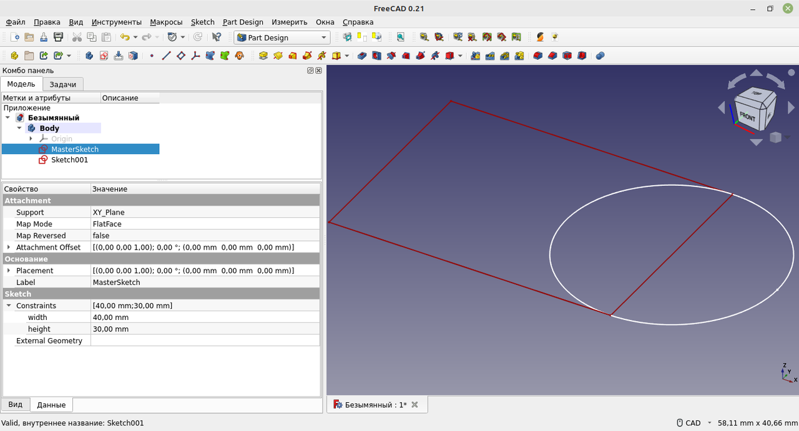Click the Paste clipboard icon
Screen dimensions: 799x431
coord(106,37)
